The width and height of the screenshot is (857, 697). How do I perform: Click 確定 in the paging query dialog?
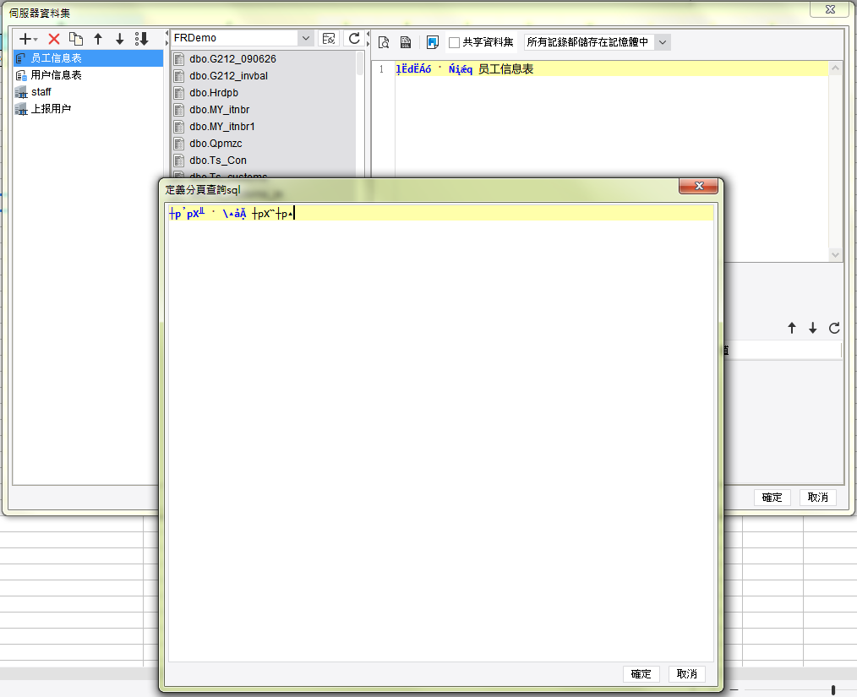point(641,673)
